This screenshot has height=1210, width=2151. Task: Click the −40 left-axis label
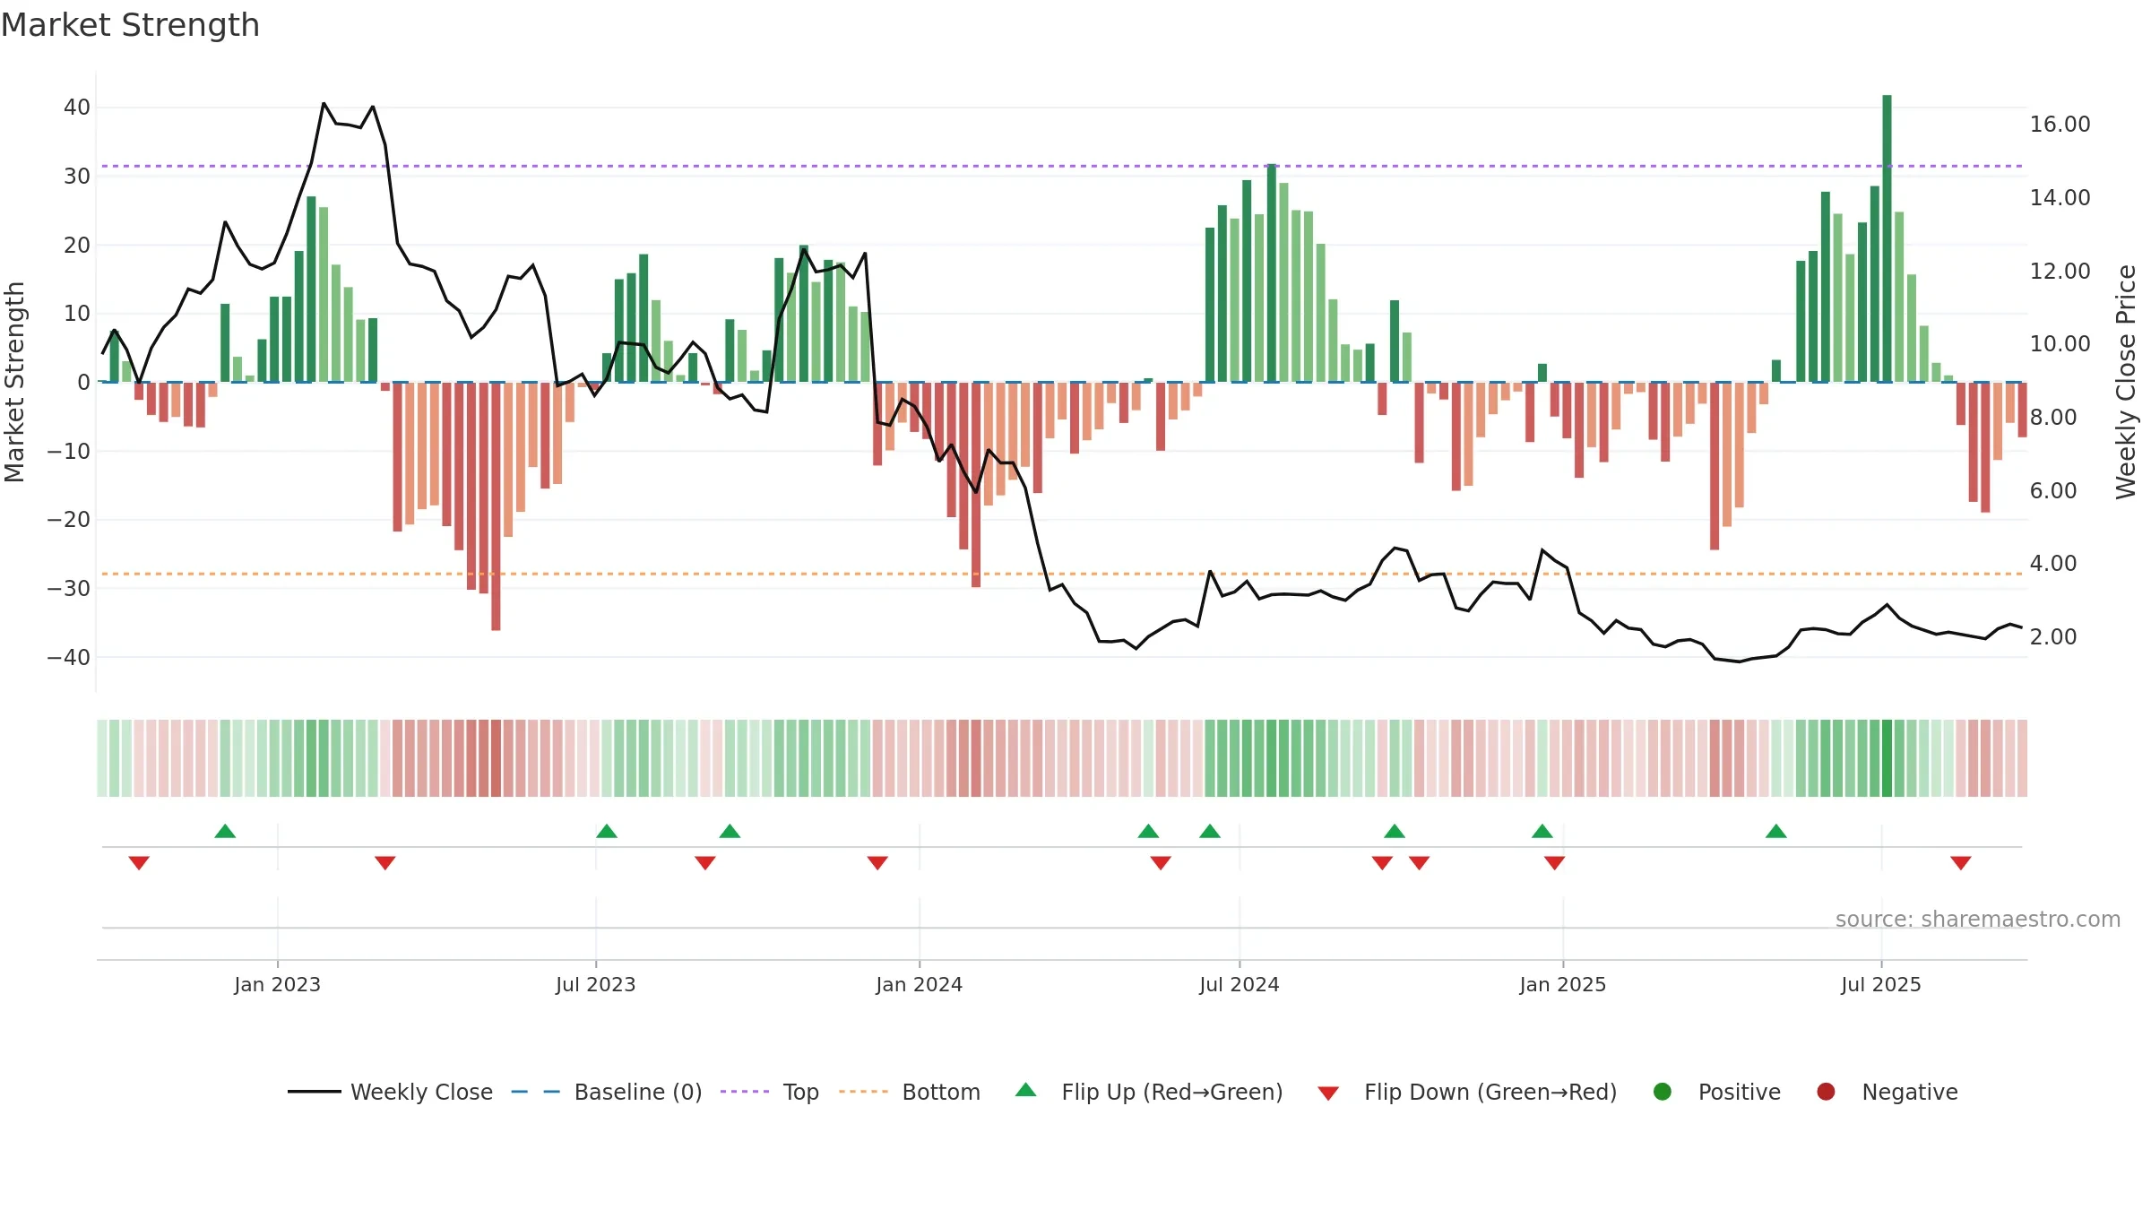pyautogui.click(x=69, y=657)
